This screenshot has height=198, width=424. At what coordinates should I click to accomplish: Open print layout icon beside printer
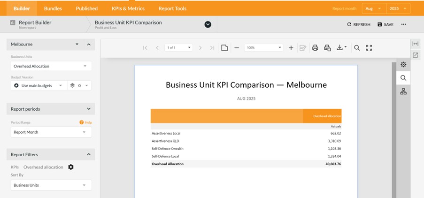tap(327, 48)
